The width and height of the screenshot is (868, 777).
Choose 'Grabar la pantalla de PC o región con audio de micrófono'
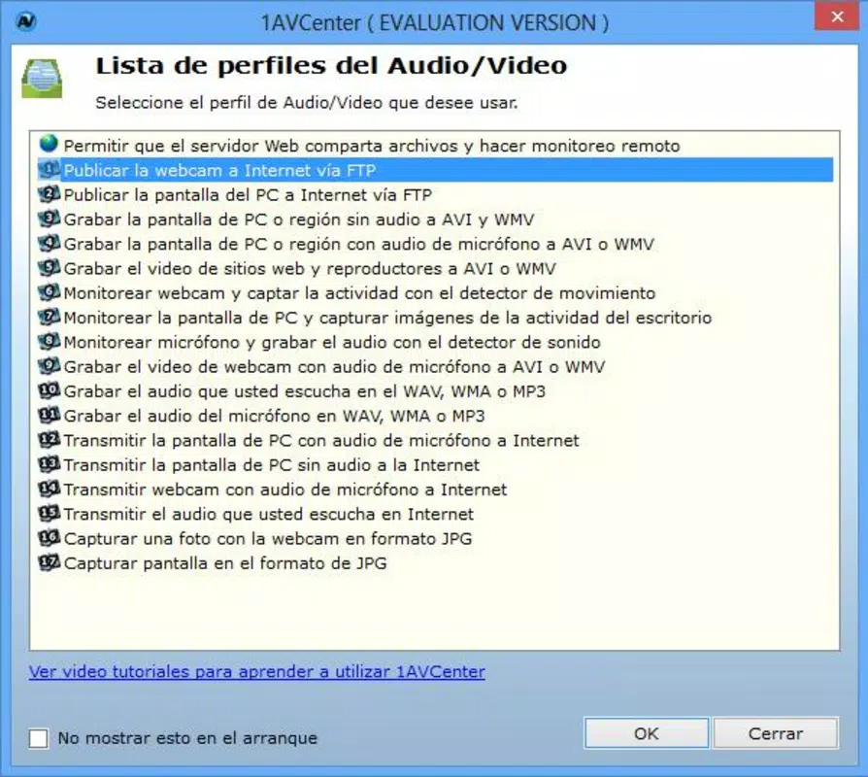coord(358,244)
